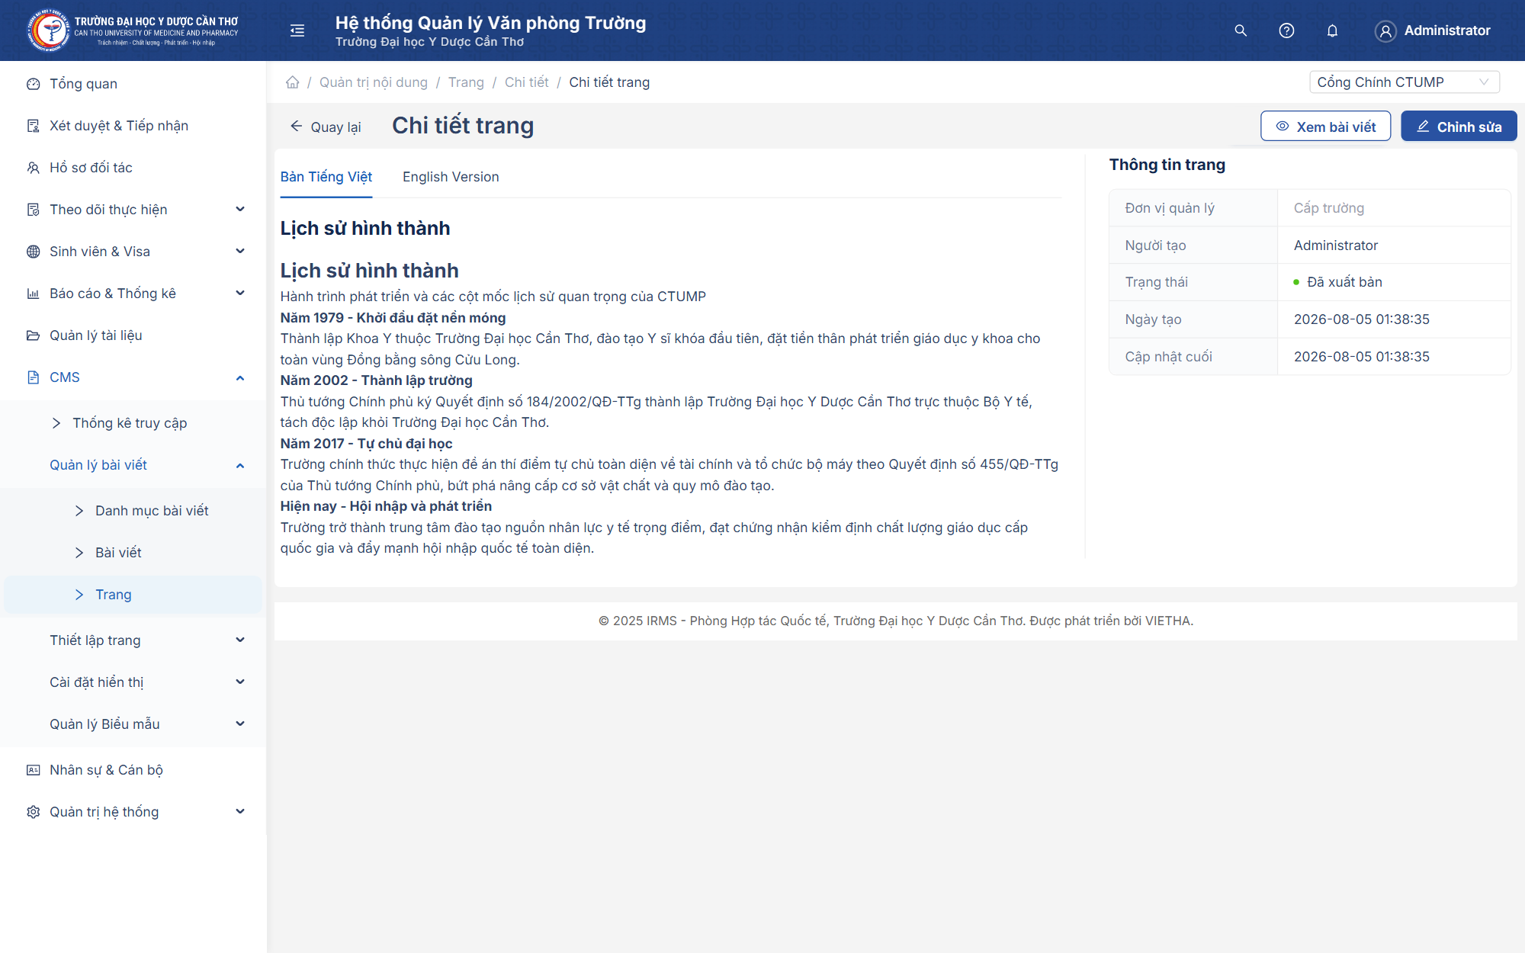Click the Báo cáo & Thống kê chart icon
The height and width of the screenshot is (953, 1525).
[33, 294]
